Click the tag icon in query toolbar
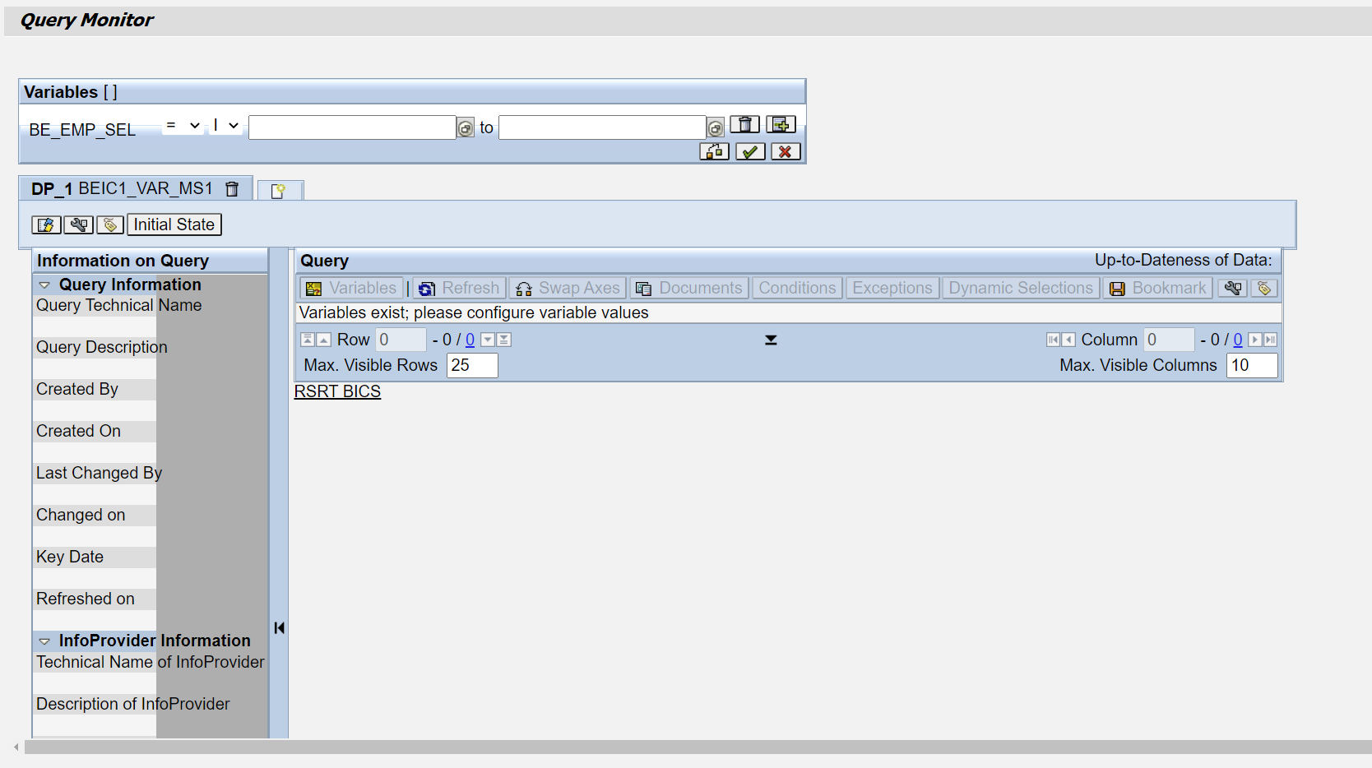 pyautogui.click(x=1264, y=288)
